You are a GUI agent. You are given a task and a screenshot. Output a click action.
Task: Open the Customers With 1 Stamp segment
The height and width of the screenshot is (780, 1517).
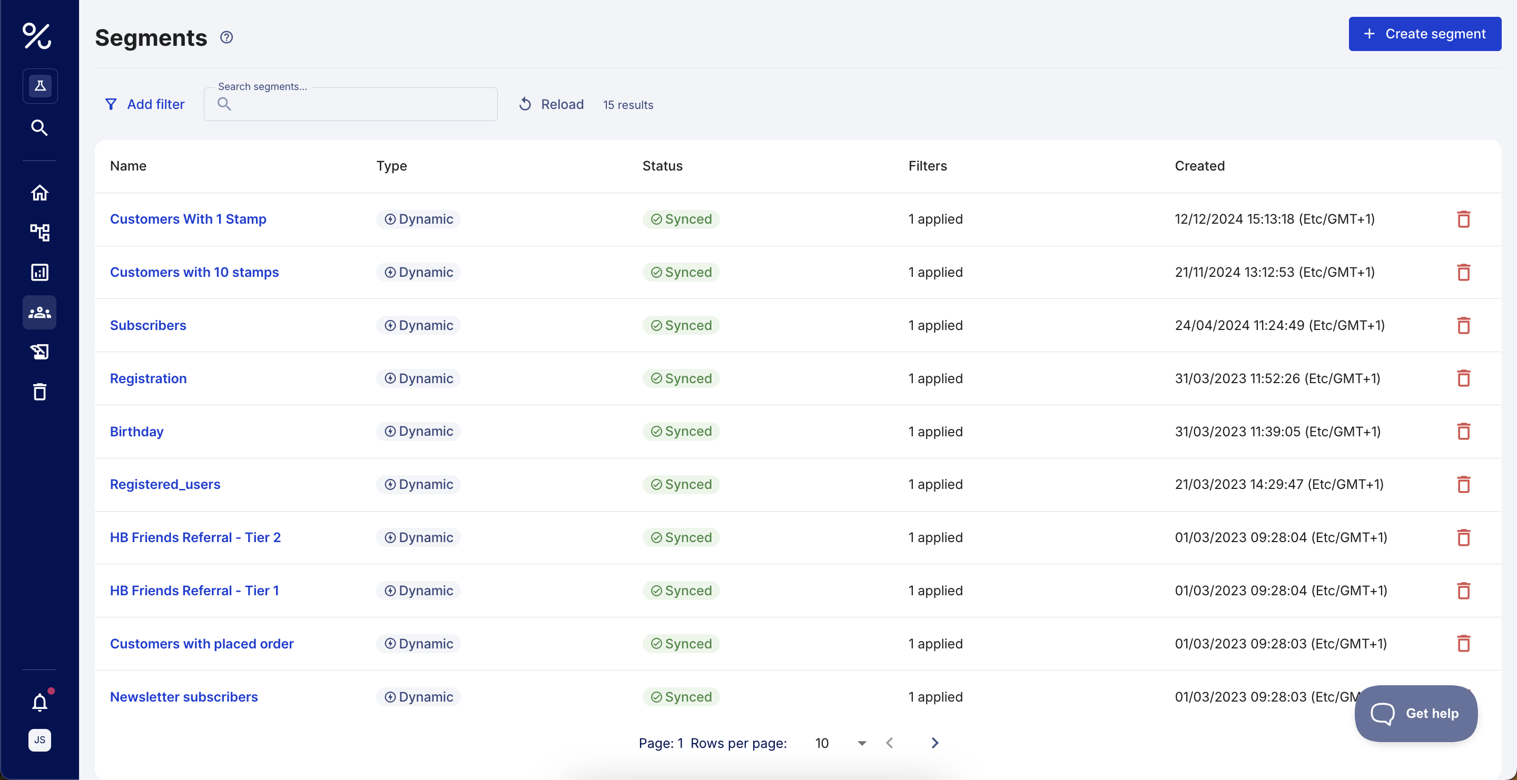tap(188, 219)
